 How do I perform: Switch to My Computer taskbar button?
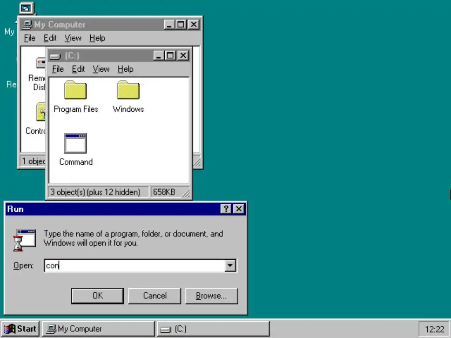[x=98, y=329]
